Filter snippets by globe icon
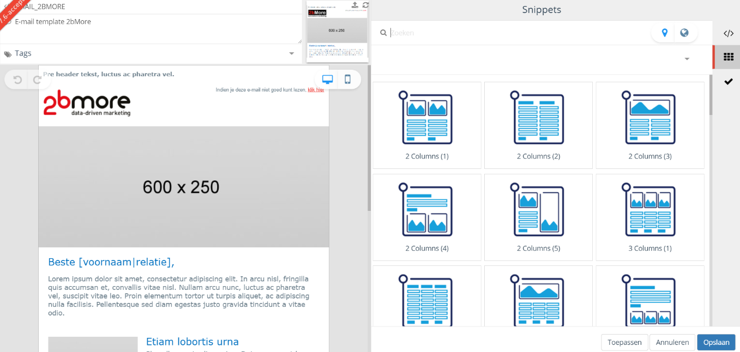 pos(684,33)
